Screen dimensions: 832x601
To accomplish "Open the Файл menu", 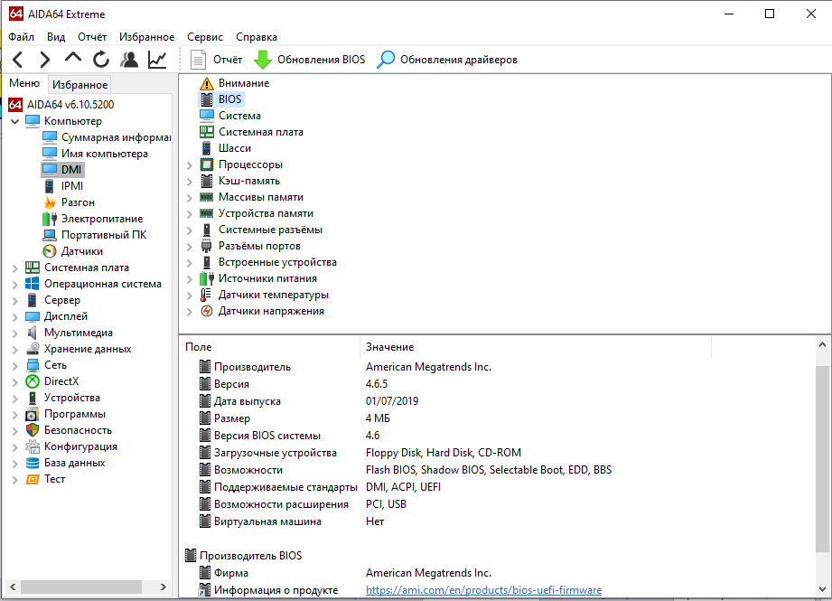I will point(21,37).
